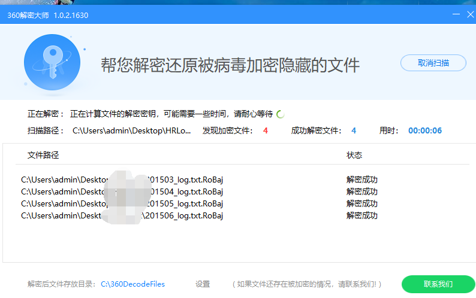Click 解密成功 status for 201503 file
The width and height of the screenshot is (476, 298).
362,180
